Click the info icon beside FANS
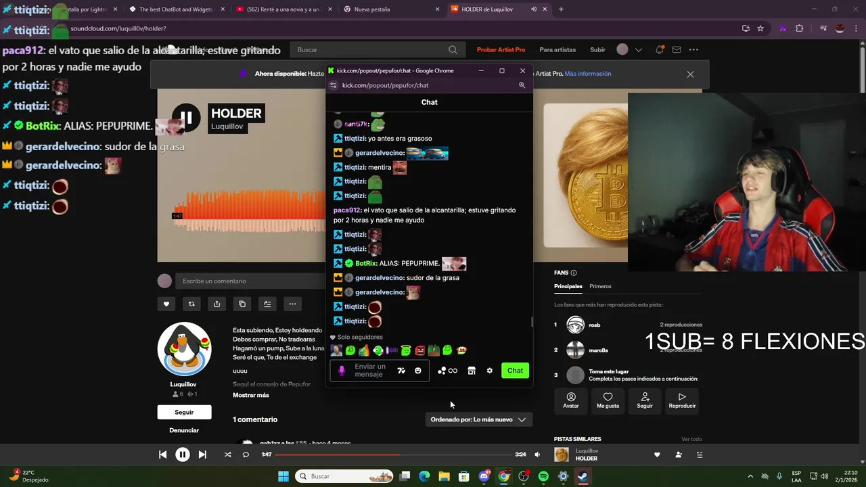This screenshot has width=866, height=487. (574, 273)
